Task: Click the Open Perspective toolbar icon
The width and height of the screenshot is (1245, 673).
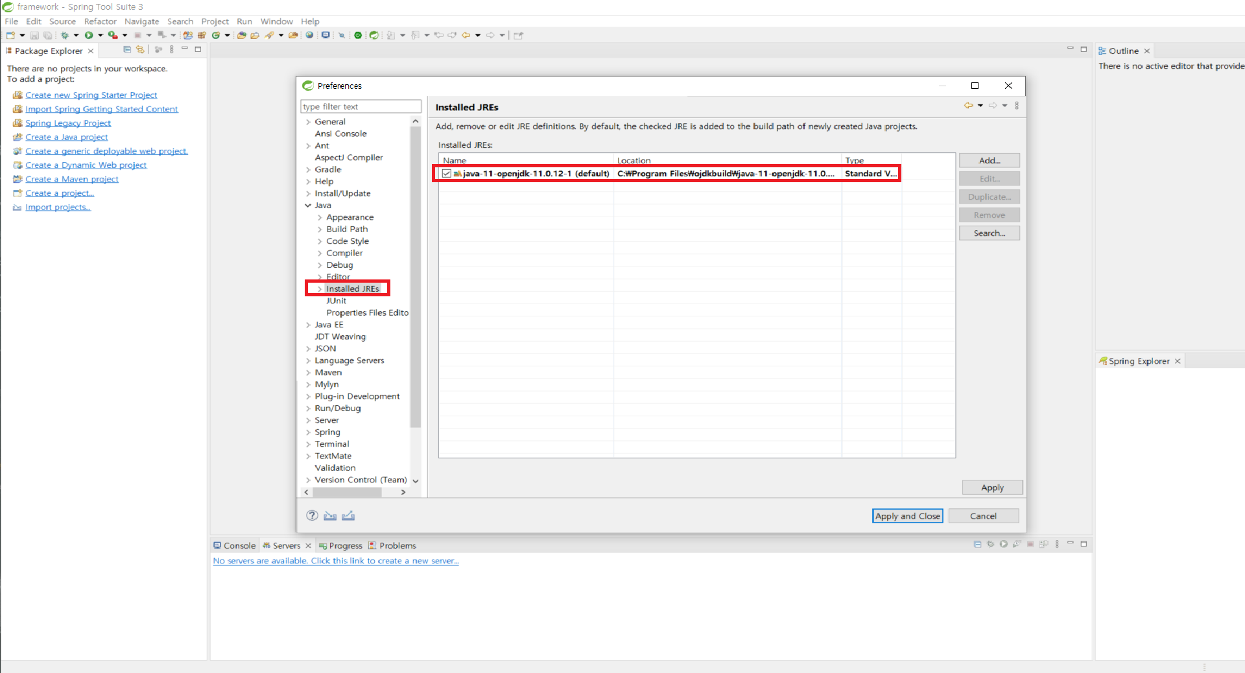Action: (518, 35)
